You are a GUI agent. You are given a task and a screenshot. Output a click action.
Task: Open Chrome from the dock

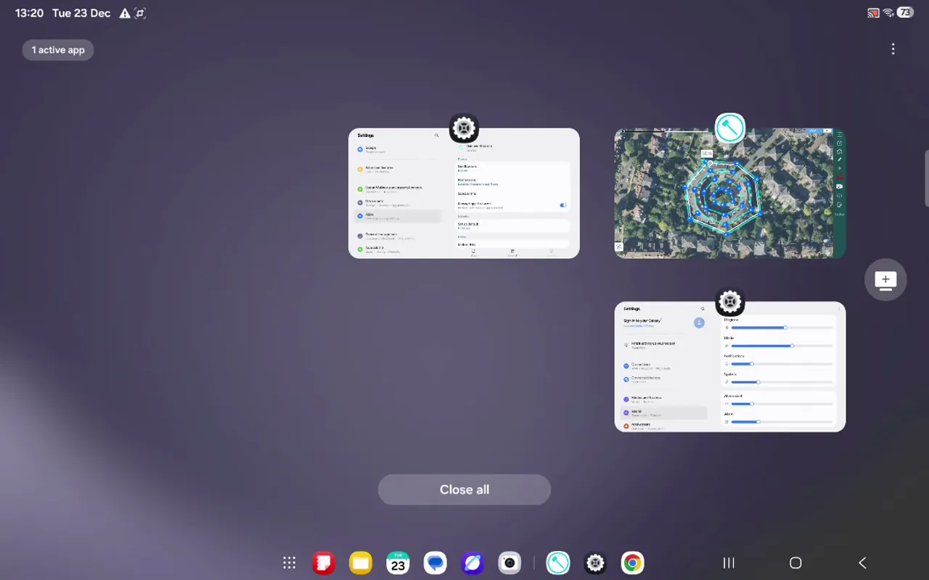[x=631, y=563]
